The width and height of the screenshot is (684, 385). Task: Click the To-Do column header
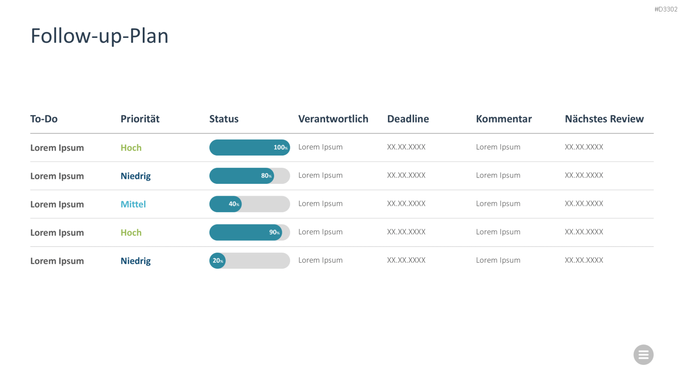click(x=44, y=119)
